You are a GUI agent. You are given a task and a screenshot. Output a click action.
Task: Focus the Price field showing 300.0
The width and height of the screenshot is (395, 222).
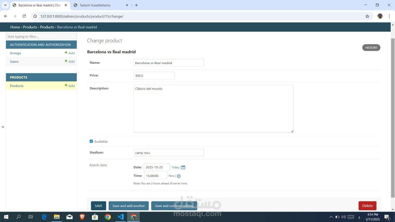point(154,76)
